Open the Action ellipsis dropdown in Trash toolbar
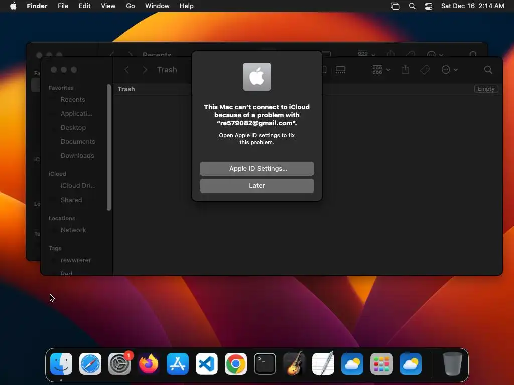Viewport: 514px width, 385px height. coord(449,69)
